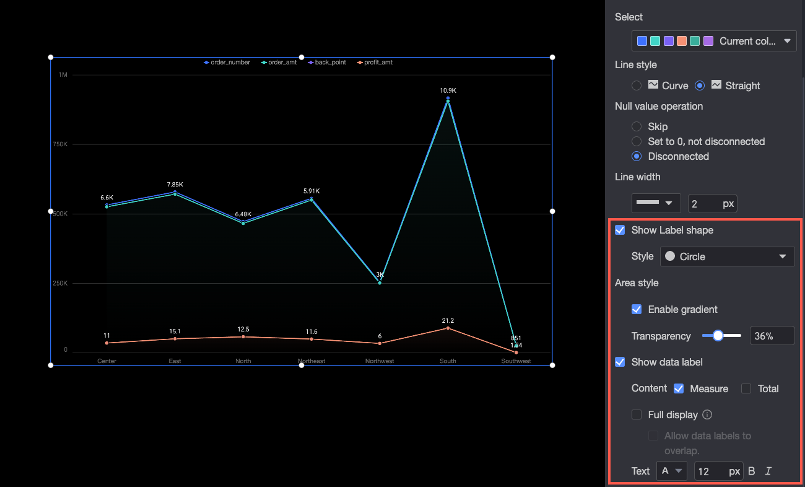Check the Total content checkbox
This screenshot has height=487, width=805.
tap(746, 388)
